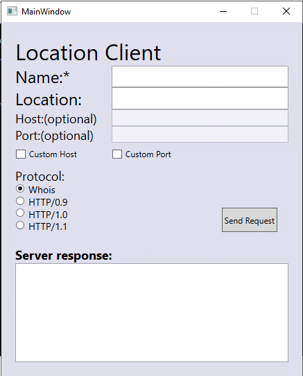The width and height of the screenshot is (303, 376).
Task: Switch protocol to HTTP/1.0
Action: (20, 213)
